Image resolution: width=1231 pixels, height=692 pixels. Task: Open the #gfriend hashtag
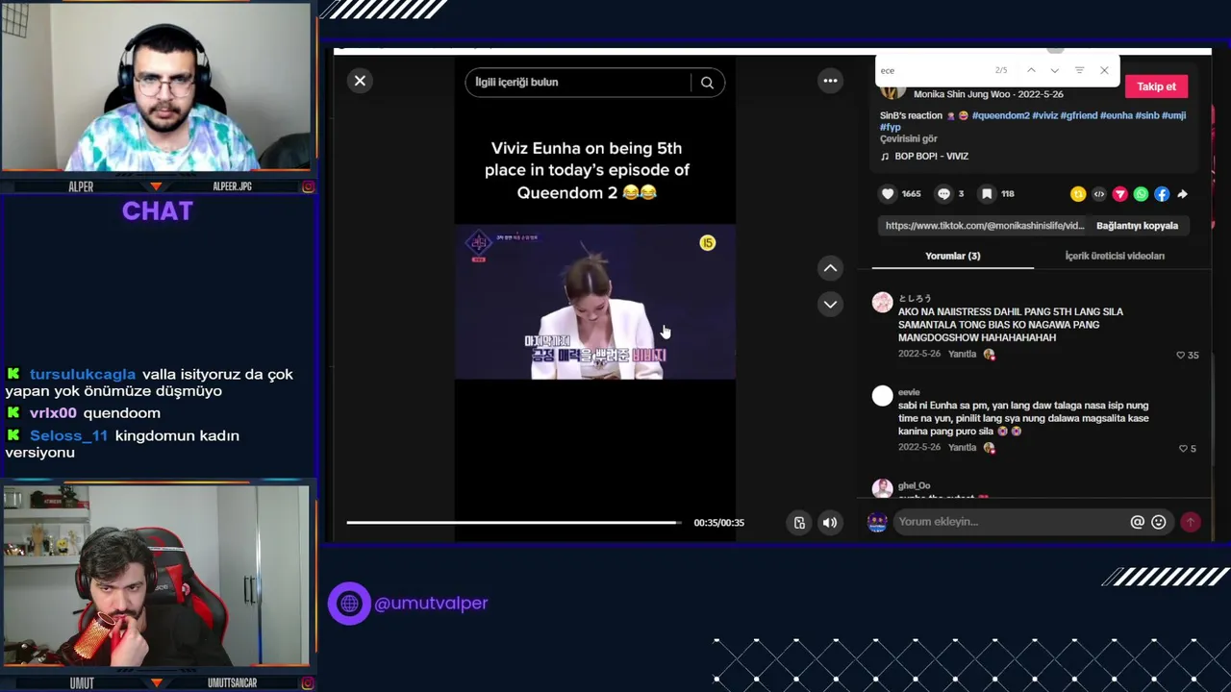pos(1078,115)
